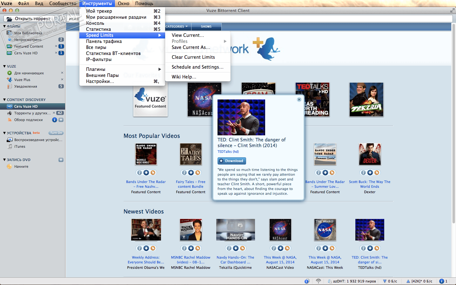
Task: Open Fairy Tales – Free content Bundle link
Action: tap(191, 184)
